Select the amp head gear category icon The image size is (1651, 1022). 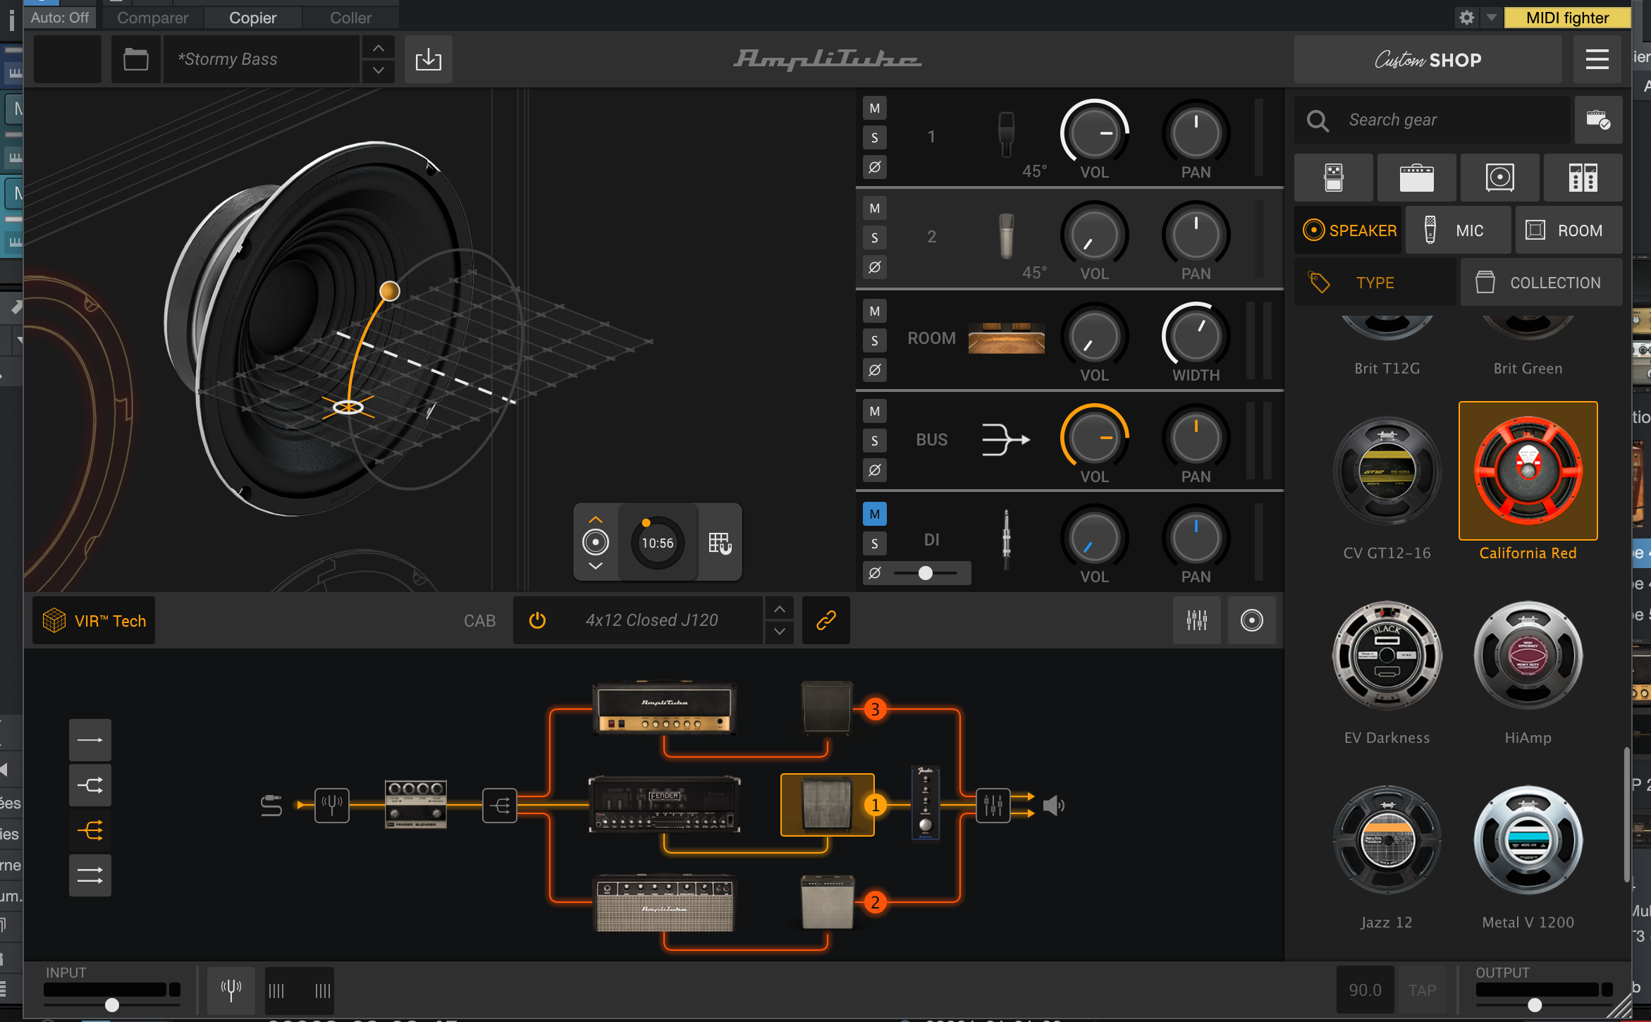coord(1416,178)
